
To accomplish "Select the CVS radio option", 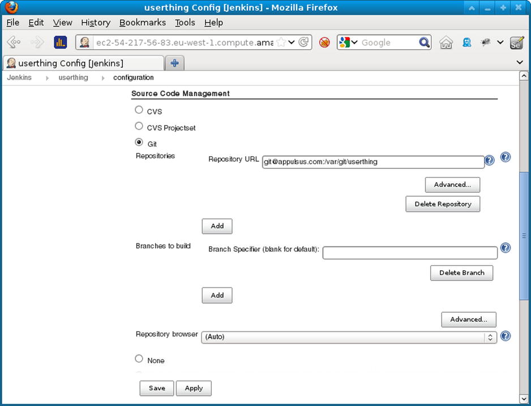I will click(139, 110).
